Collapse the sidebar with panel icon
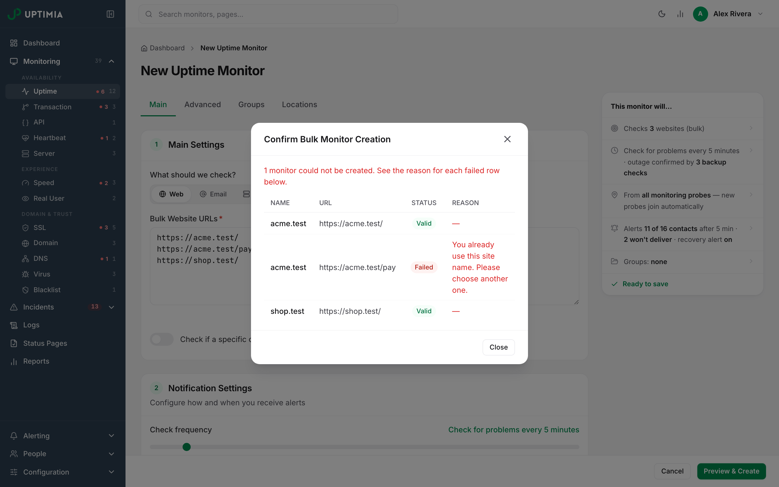 (x=110, y=14)
